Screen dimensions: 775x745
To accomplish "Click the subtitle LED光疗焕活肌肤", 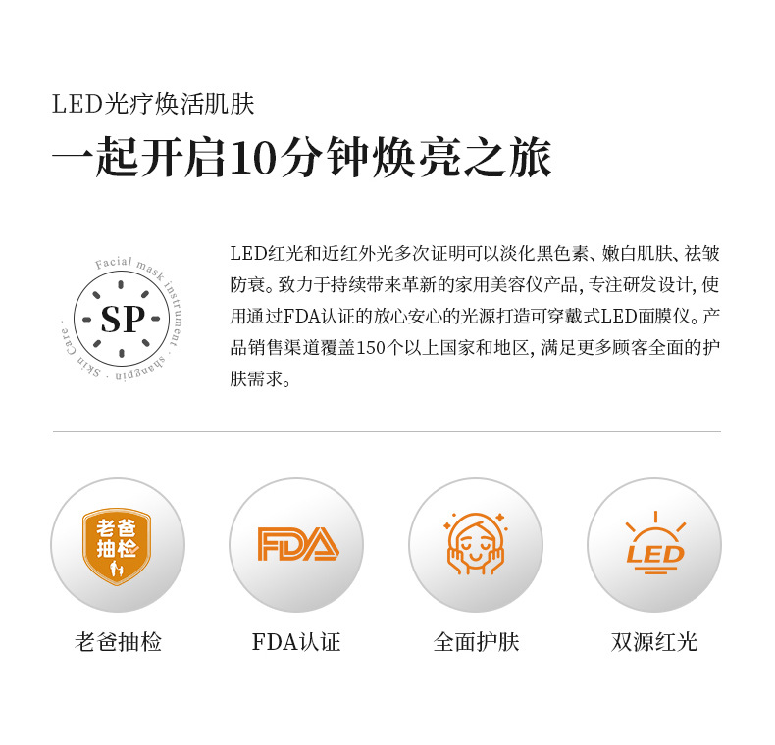I will [153, 104].
